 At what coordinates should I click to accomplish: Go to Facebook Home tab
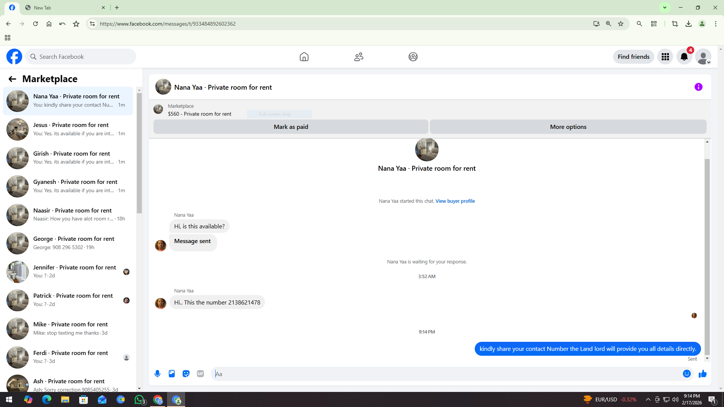click(304, 57)
